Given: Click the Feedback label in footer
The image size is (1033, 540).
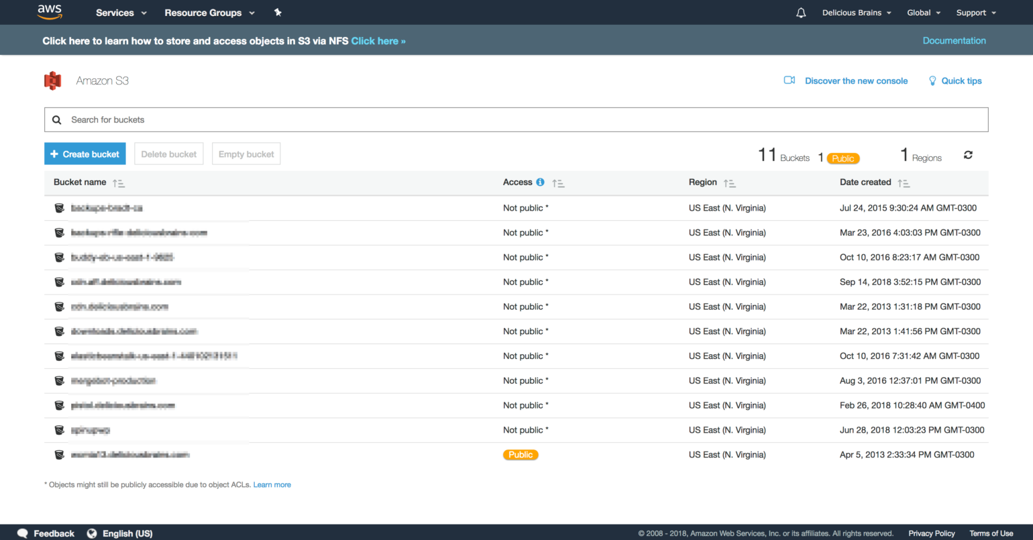Looking at the screenshot, I should click(54, 533).
